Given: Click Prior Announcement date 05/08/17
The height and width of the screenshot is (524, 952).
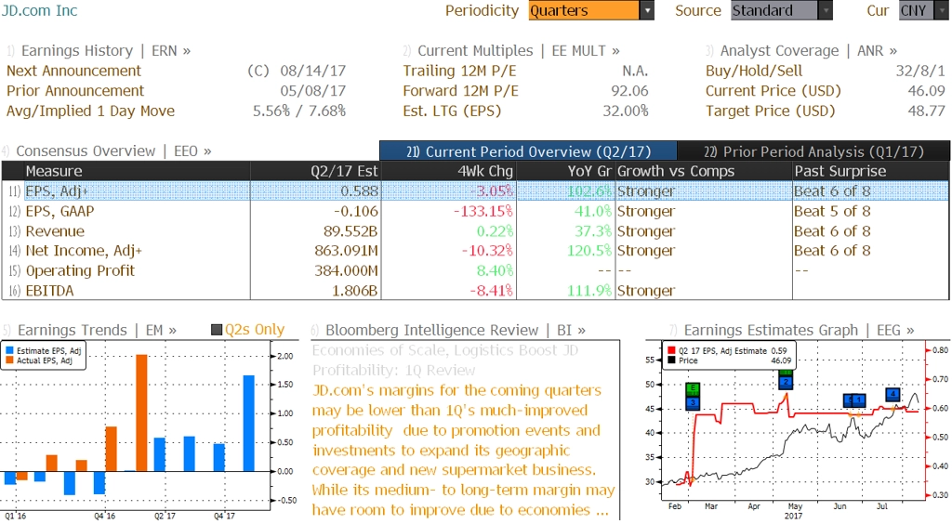Looking at the screenshot, I should (x=312, y=91).
